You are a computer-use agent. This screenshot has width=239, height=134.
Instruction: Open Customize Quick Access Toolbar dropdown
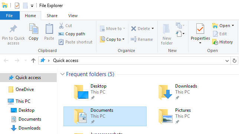pos(32,6)
